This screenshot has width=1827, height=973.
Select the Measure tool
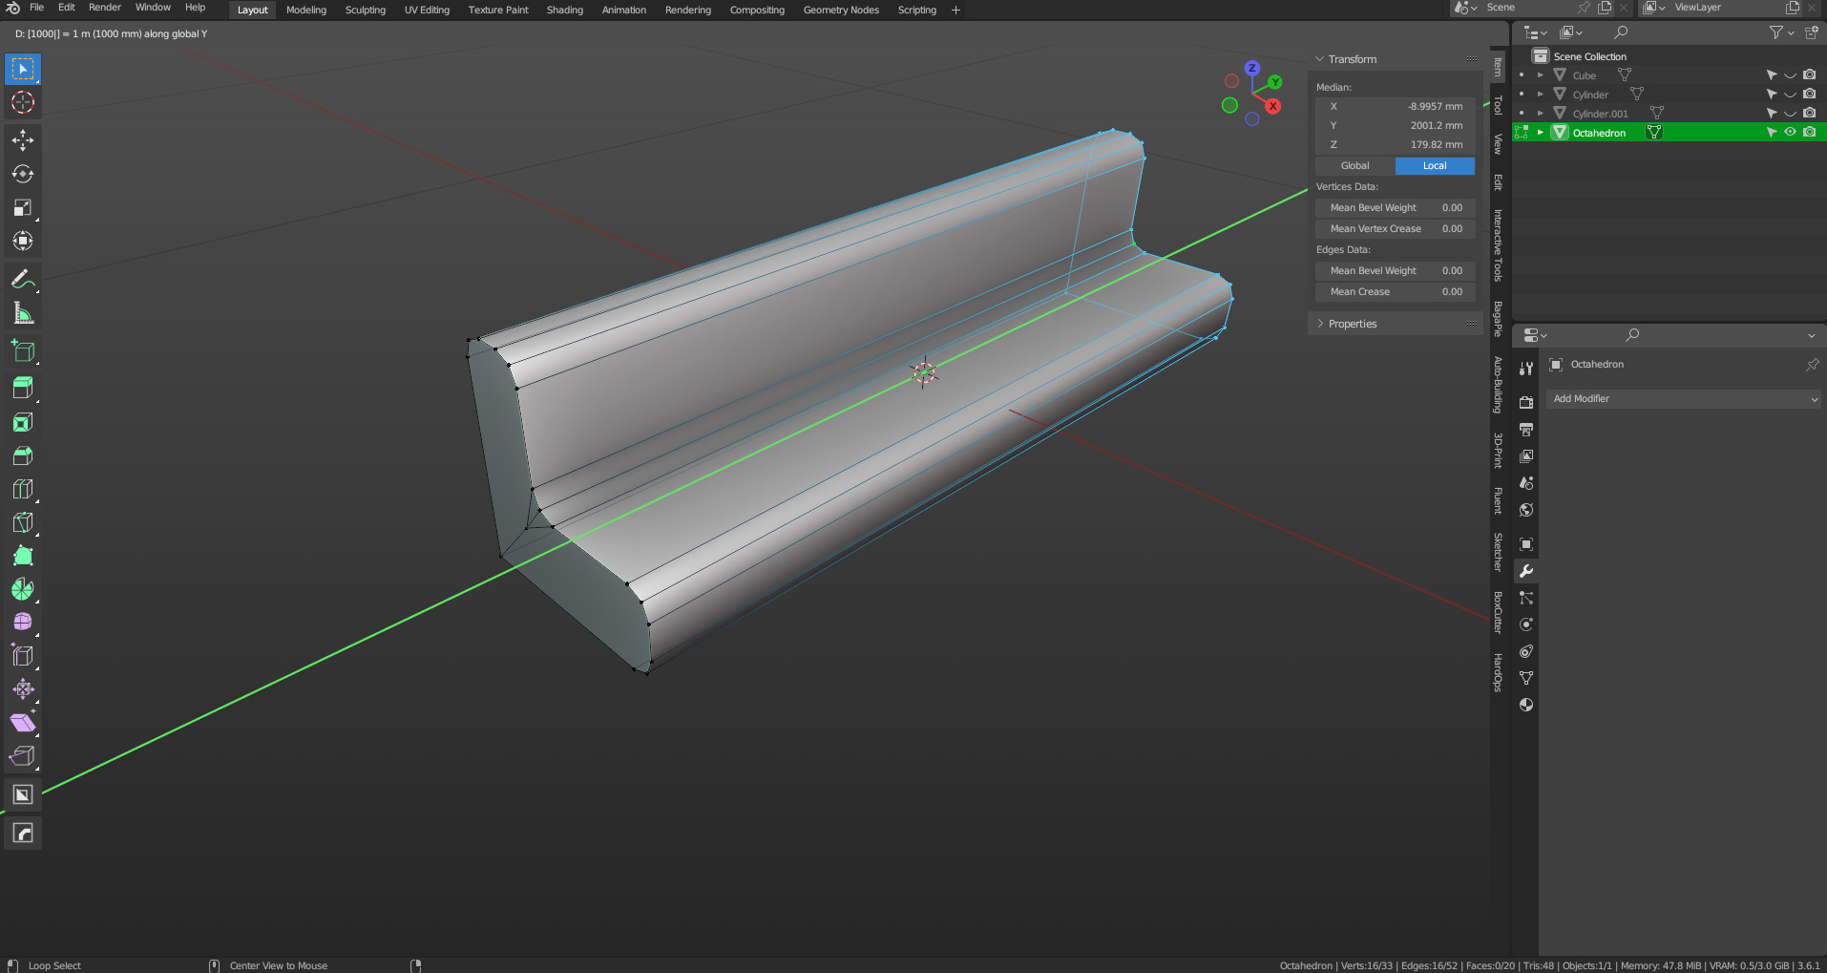[23, 313]
